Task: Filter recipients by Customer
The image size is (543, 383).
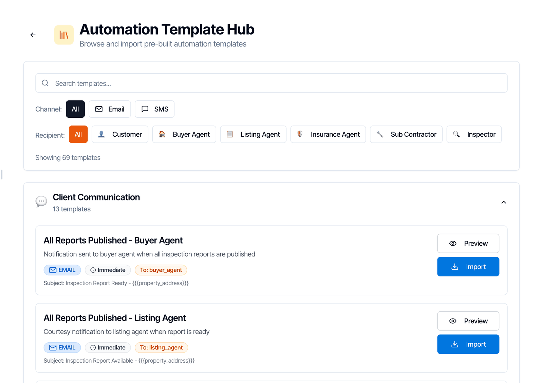Action: pos(120,134)
